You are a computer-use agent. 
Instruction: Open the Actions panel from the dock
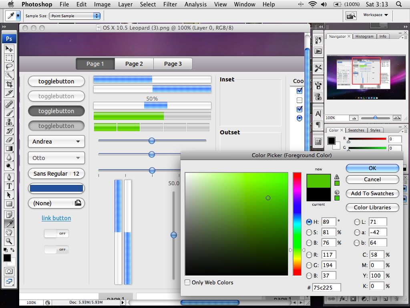[x=318, y=51]
